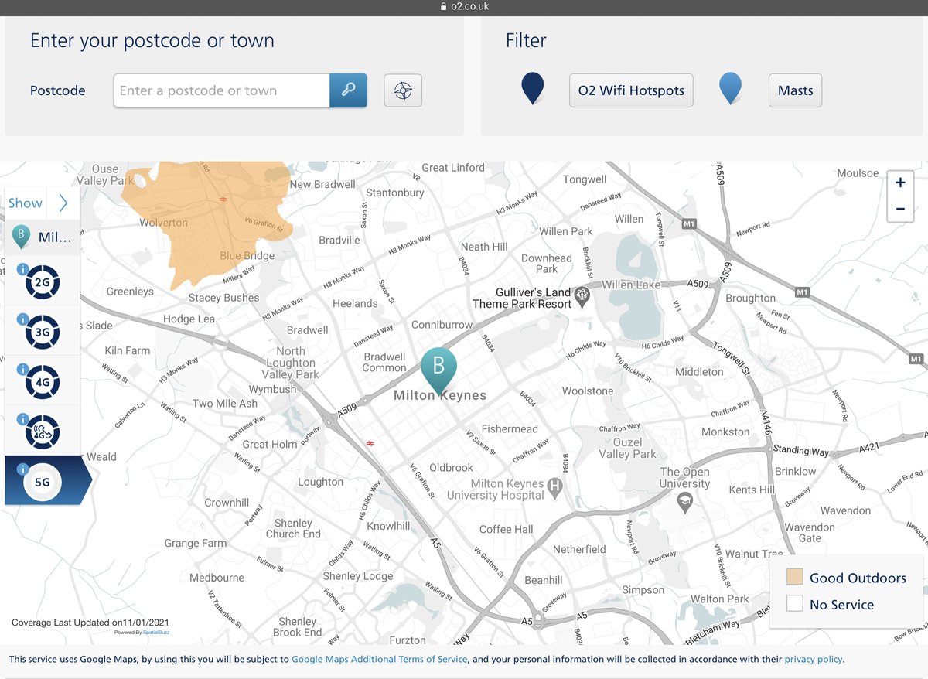Click the Milton Keynes Central rail station icon
928x679 pixels.
pyautogui.click(x=370, y=443)
